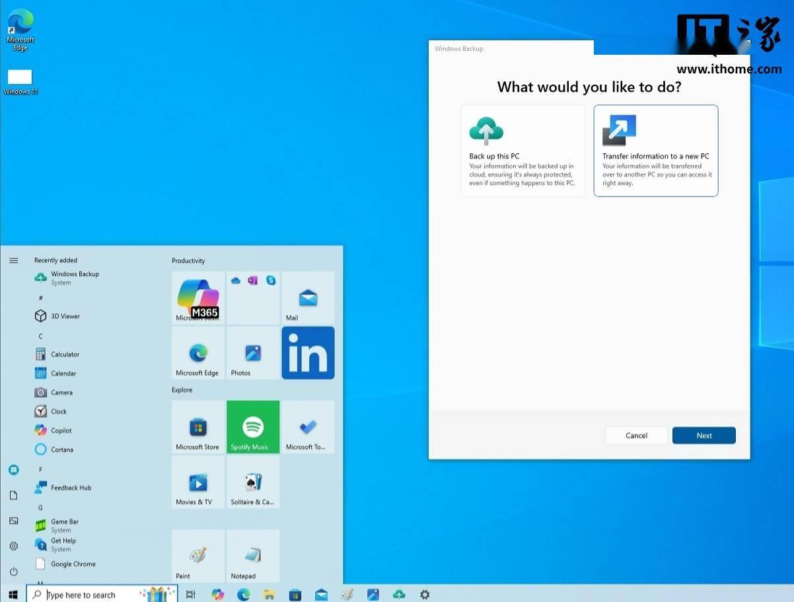Open the Windows 11 desktop shortcut
The image size is (794, 602).
[20, 82]
